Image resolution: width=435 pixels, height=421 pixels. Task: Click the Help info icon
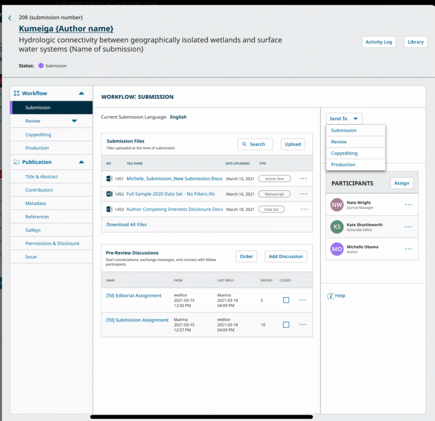pos(330,296)
